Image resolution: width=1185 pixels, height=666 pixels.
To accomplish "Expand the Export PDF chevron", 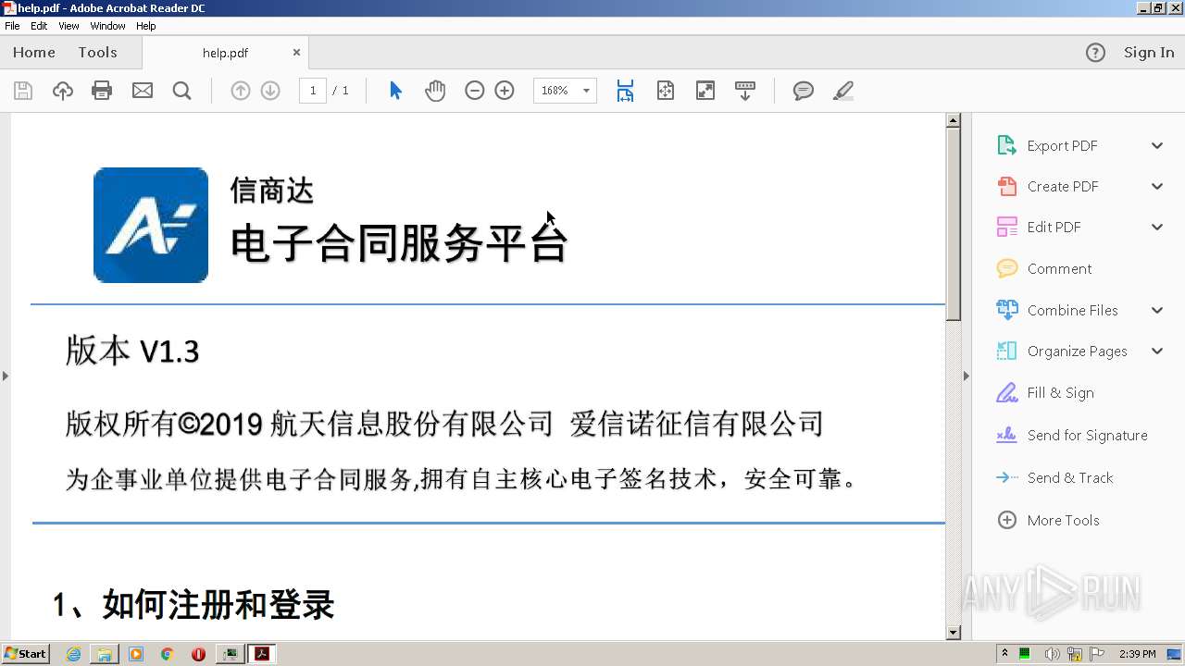I will pyautogui.click(x=1157, y=145).
